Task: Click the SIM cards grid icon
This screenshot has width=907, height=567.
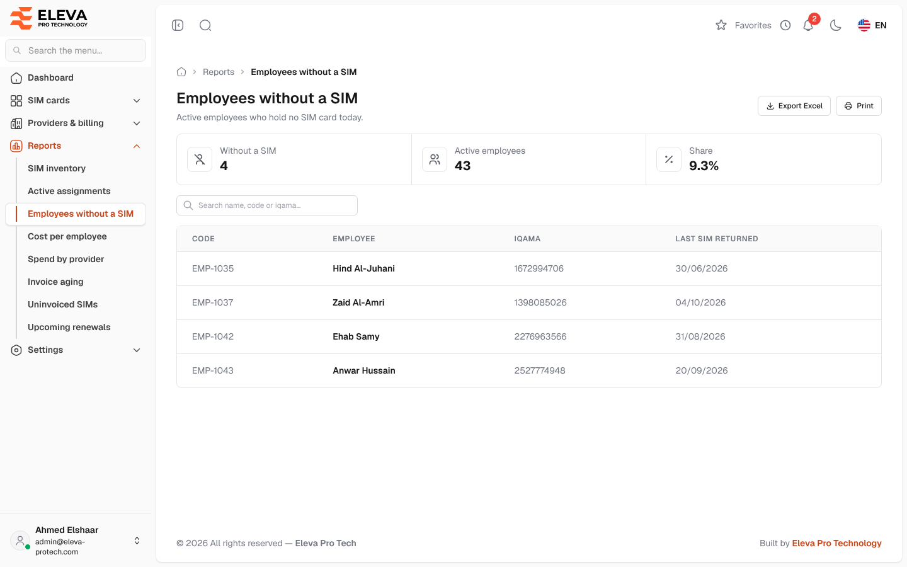Action: [16, 101]
